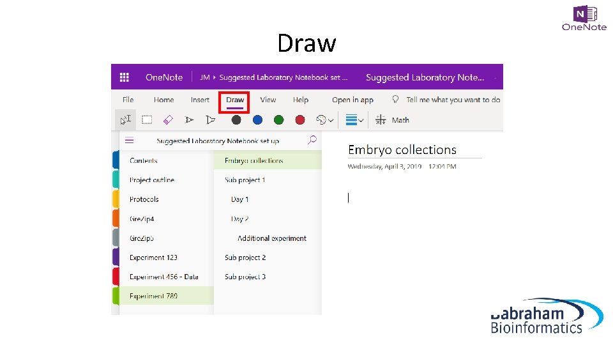Screen dimensions: 613x345
Task: Open the pen thickness dropdown
Action: click(x=354, y=119)
